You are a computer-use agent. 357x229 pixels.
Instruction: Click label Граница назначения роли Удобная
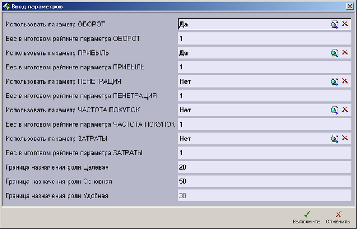point(57,196)
